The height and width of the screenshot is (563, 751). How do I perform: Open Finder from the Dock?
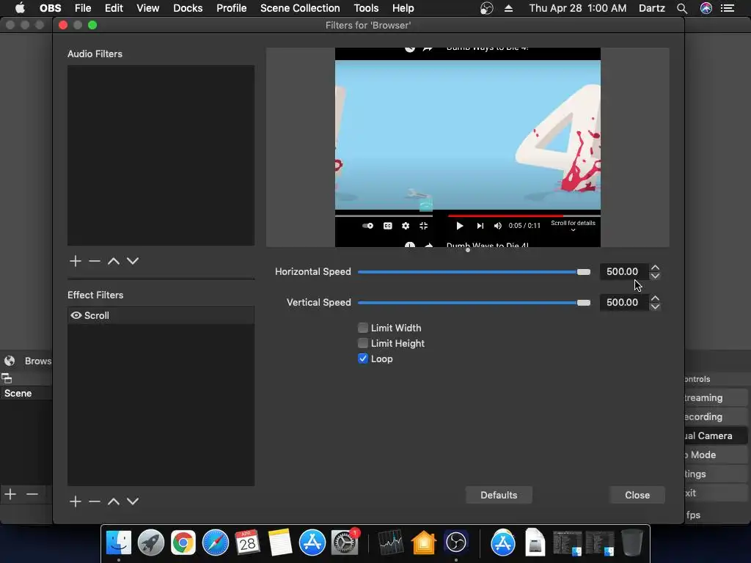119,543
